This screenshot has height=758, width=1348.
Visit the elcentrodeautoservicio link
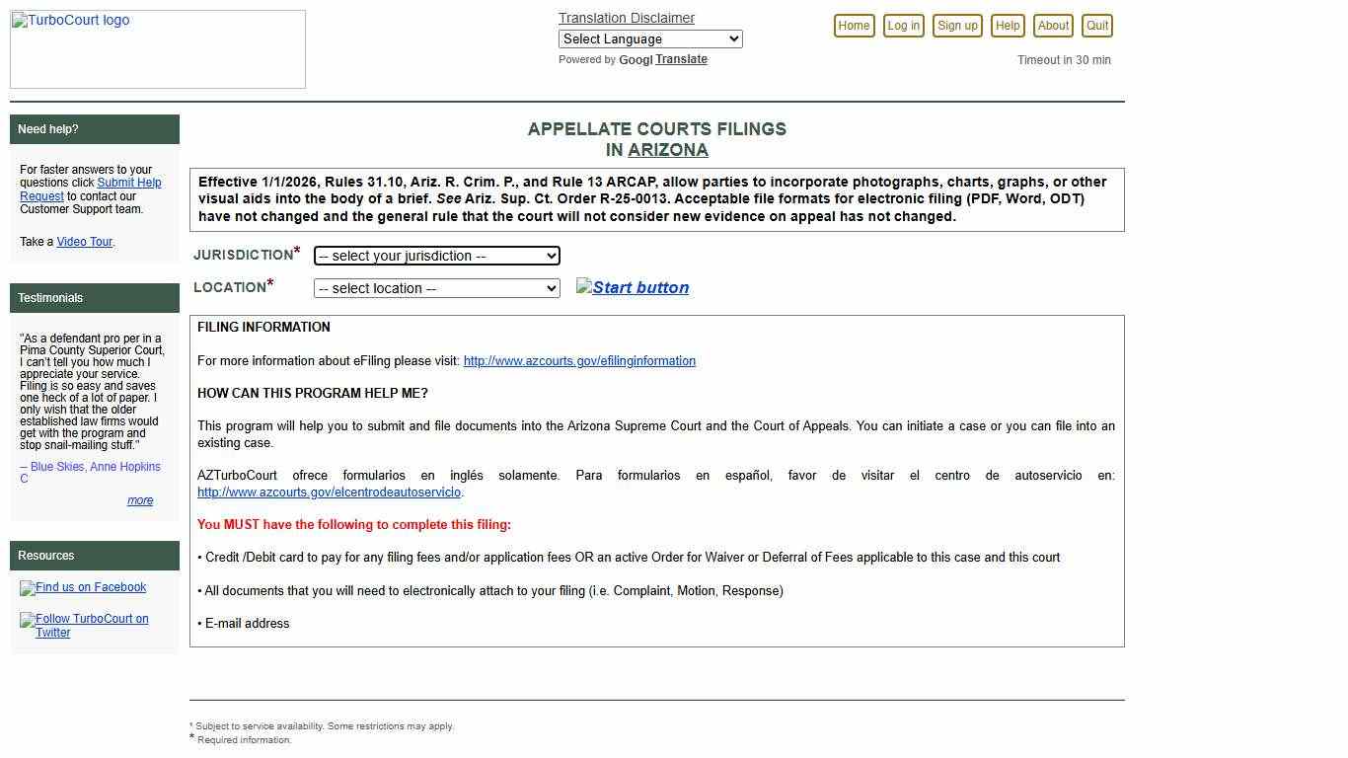(328, 492)
